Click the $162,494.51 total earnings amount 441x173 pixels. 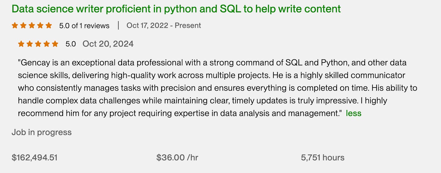tap(35, 157)
